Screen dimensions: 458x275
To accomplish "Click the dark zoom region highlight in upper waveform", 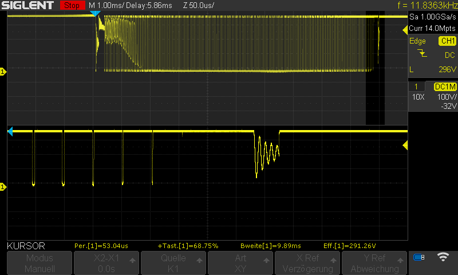I will coord(375,68).
